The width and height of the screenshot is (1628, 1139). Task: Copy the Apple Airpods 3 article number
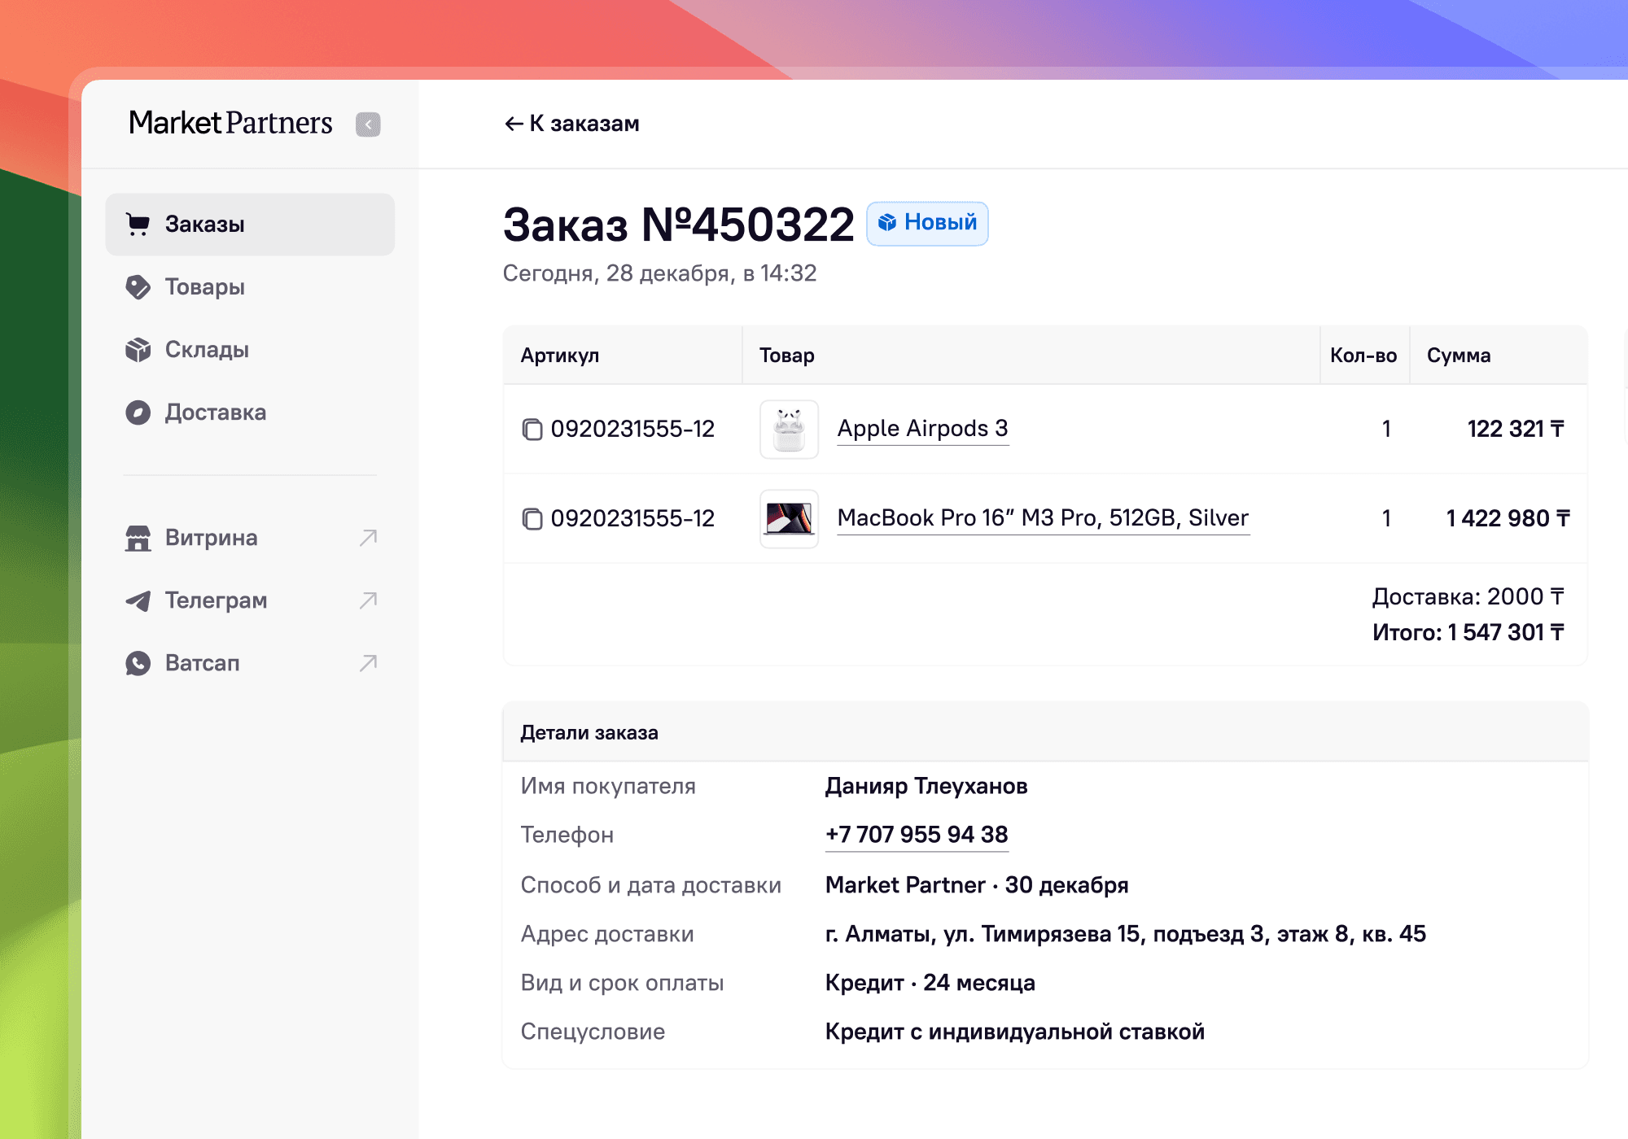(532, 430)
